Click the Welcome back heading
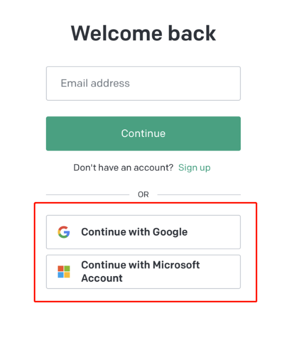This screenshot has height=340, width=283. [x=143, y=33]
